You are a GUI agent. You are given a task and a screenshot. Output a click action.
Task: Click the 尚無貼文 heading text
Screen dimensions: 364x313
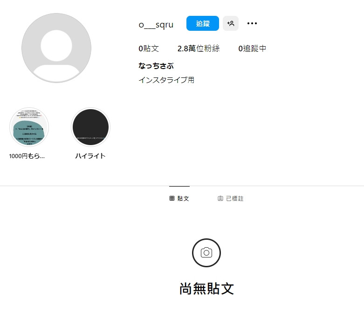[x=206, y=289]
